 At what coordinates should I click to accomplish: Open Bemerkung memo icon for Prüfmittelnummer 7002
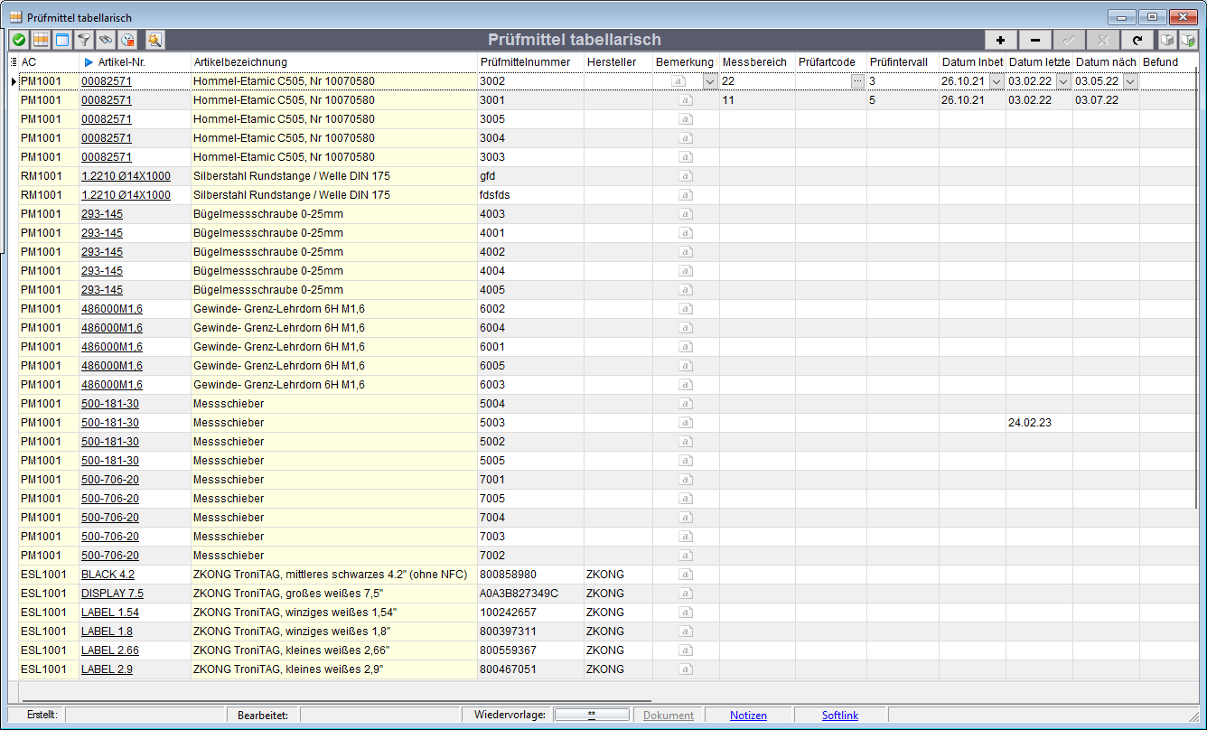686,556
